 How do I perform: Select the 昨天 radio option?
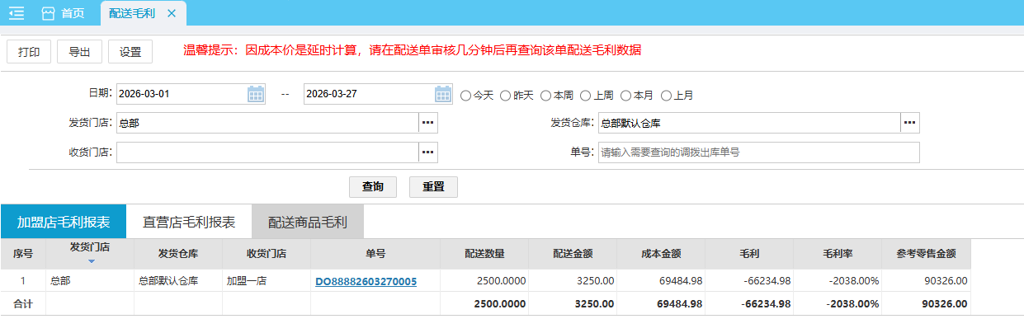click(506, 96)
